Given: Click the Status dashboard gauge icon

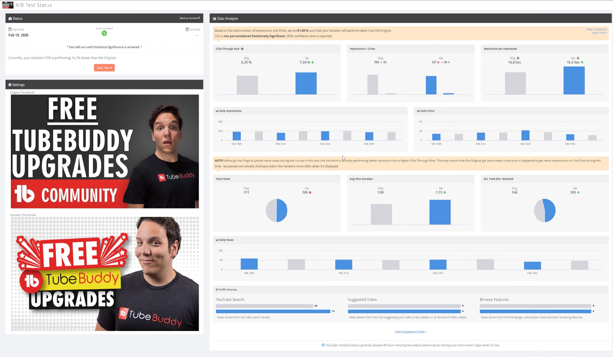Looking at the screenshot, I should coord(10,18).
